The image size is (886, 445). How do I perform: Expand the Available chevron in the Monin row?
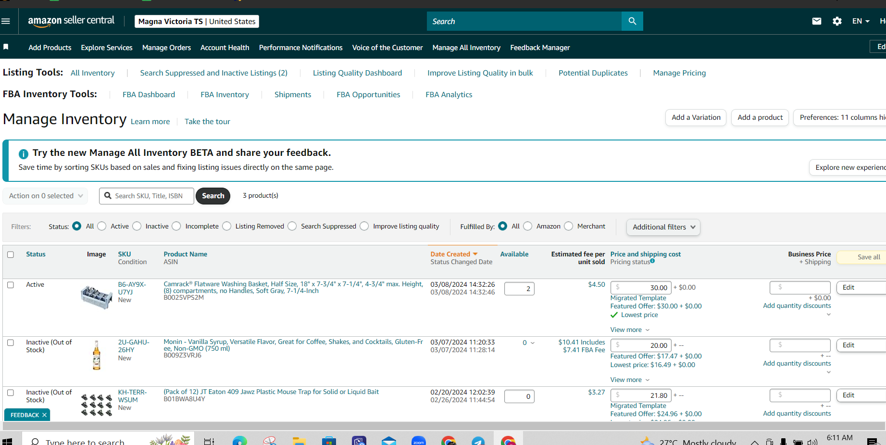[533, 343]
